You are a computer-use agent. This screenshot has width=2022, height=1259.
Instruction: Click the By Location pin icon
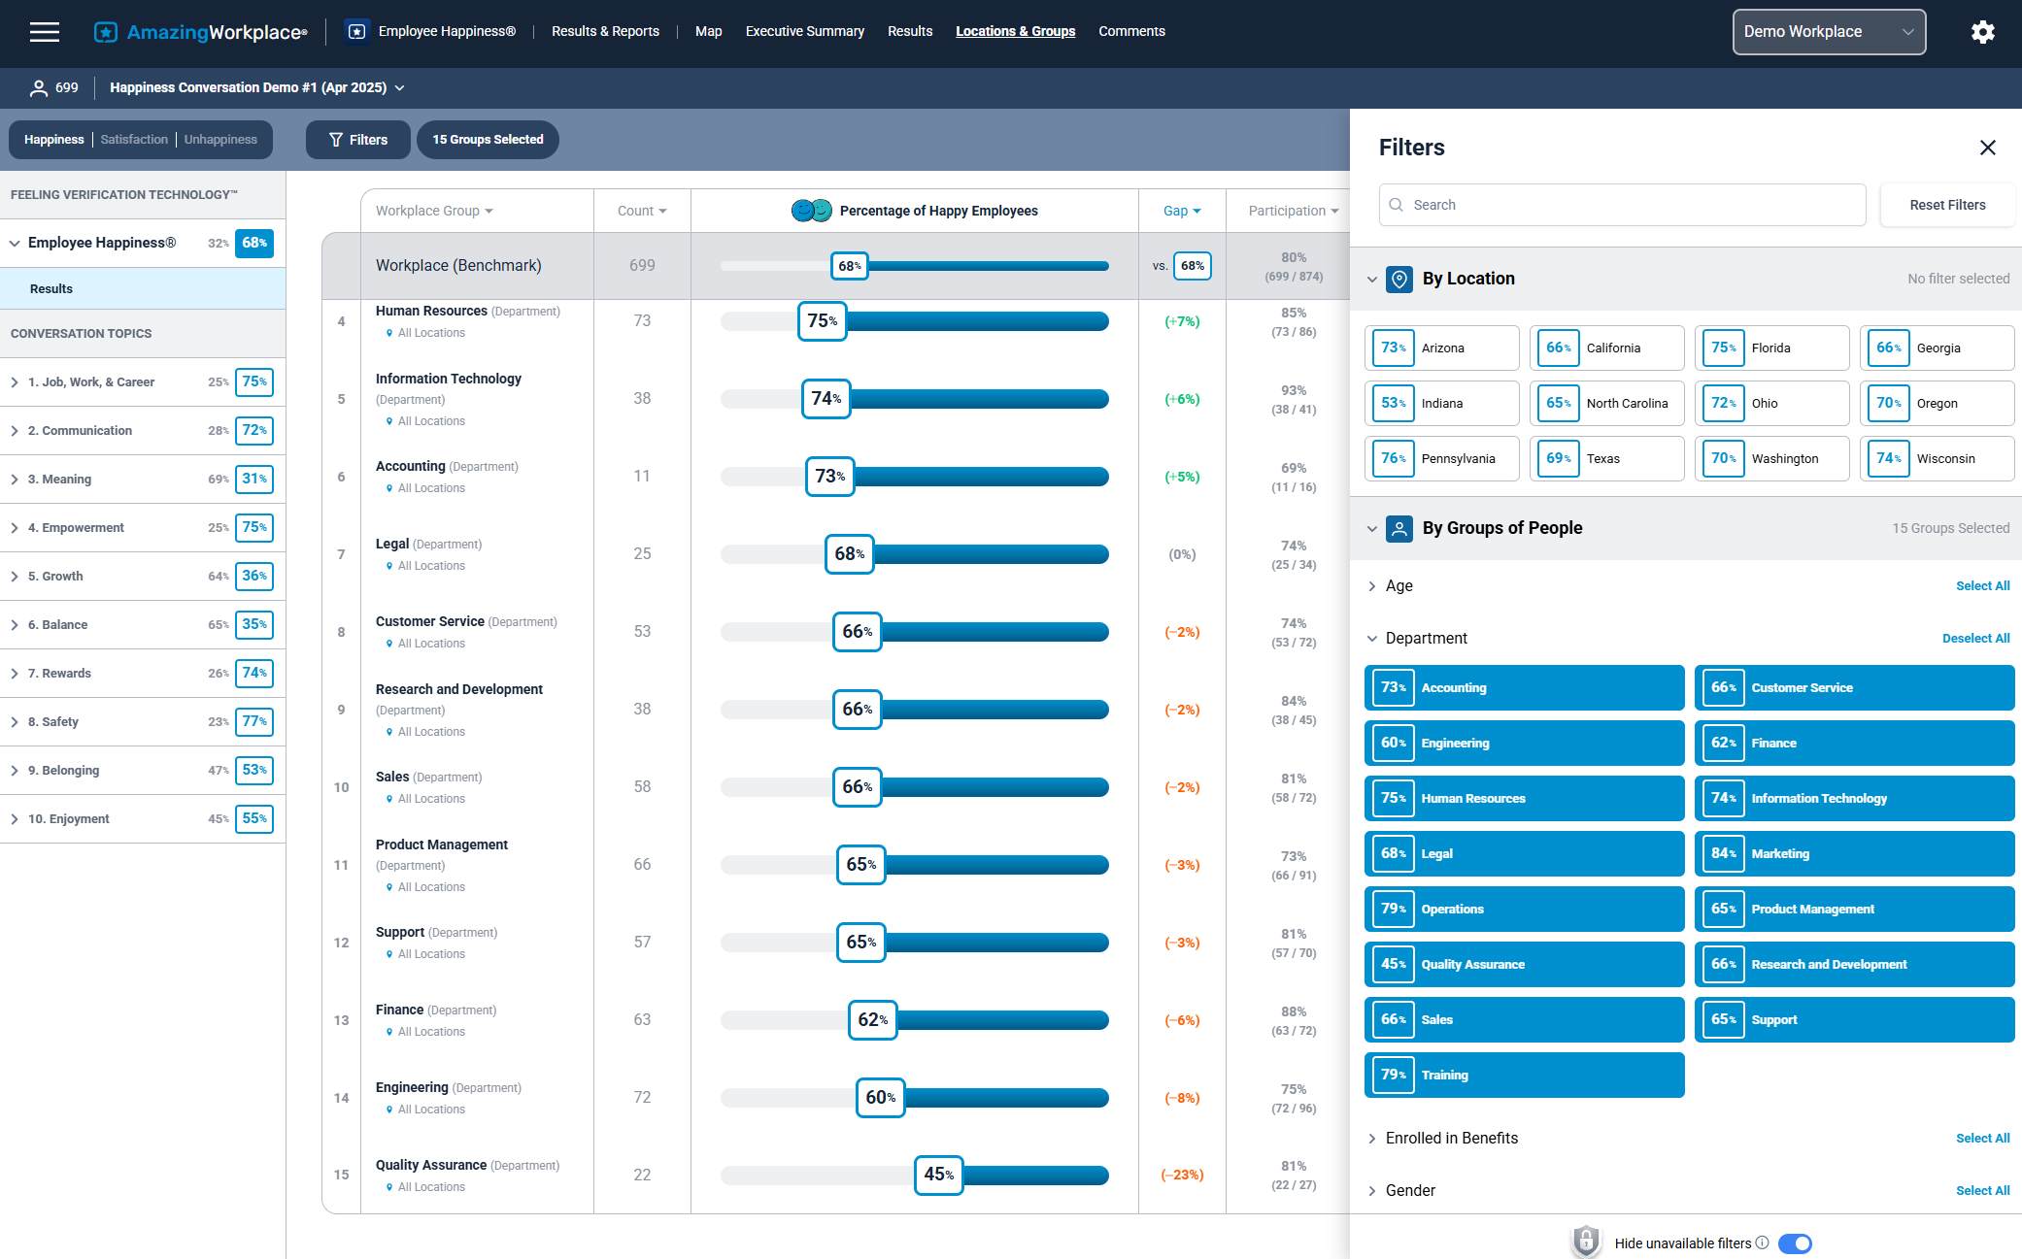[x=1399, y=280]
